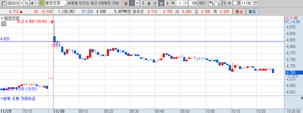Toggle the D checkbox beside date field
This screenshot has width=303, height=113.
click(x=235, y=3)
